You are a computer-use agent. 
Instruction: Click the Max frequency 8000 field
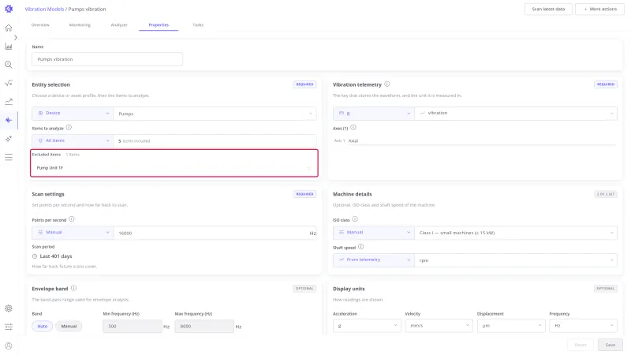tap(204, 326)
